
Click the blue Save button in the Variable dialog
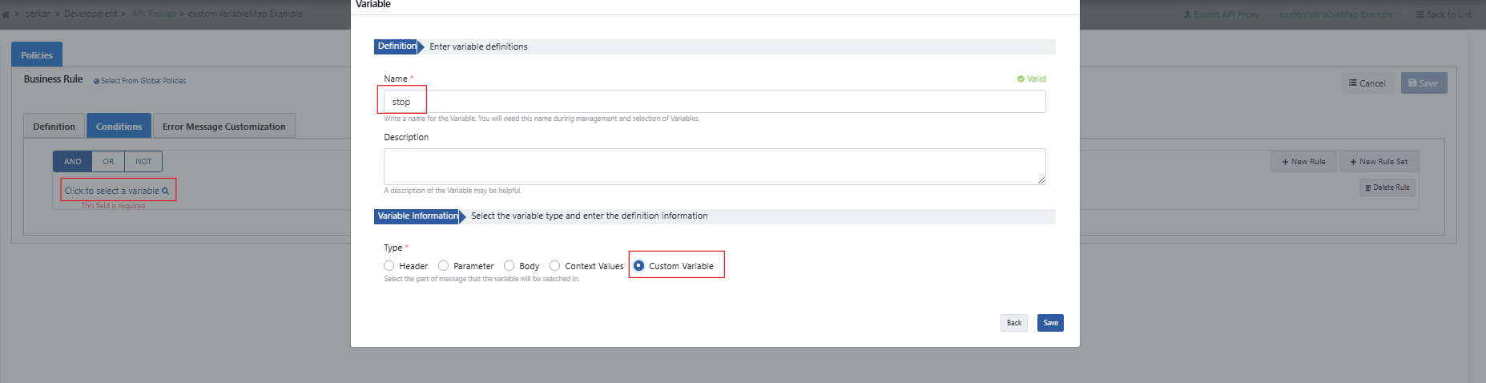pos(1050,323)
